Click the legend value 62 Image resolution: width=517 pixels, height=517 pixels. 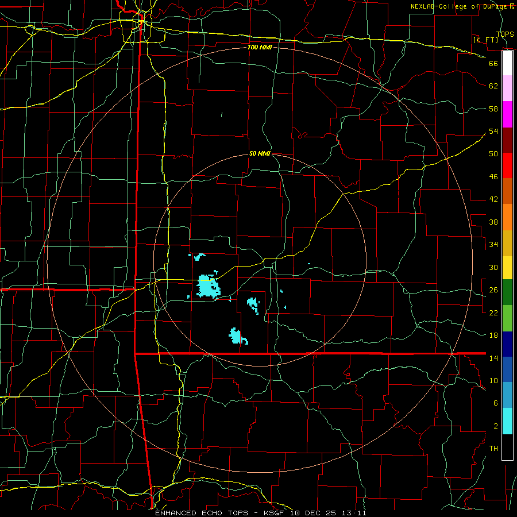point(493,86)
